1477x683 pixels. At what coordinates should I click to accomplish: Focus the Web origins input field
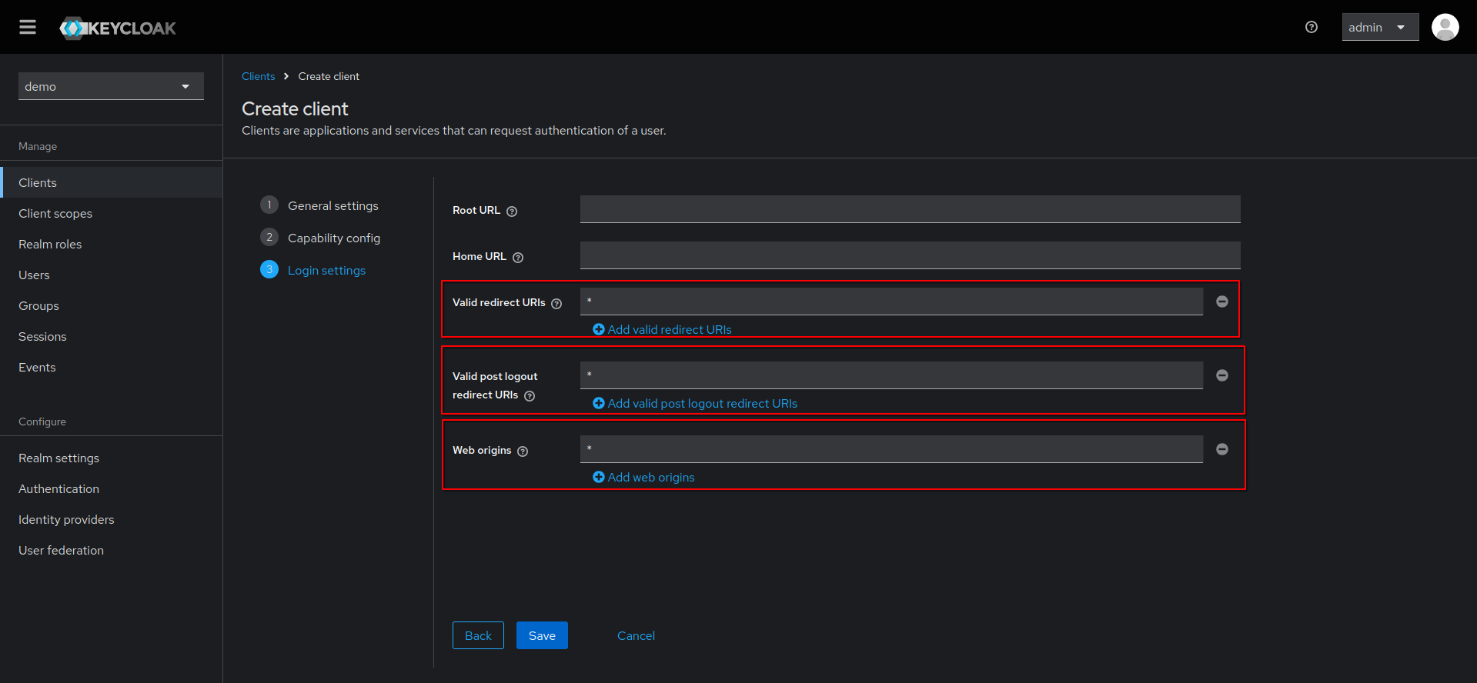(891, 449)
